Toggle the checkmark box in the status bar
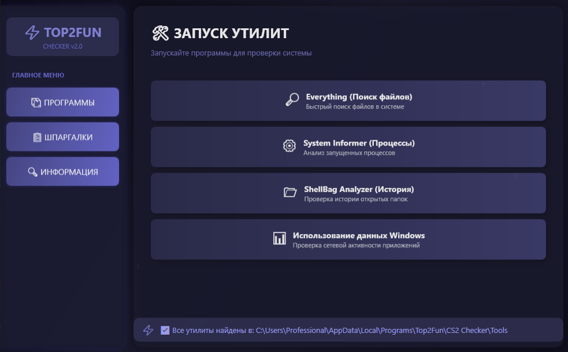This screenshot has width=568, height=352. pos(165,330)
